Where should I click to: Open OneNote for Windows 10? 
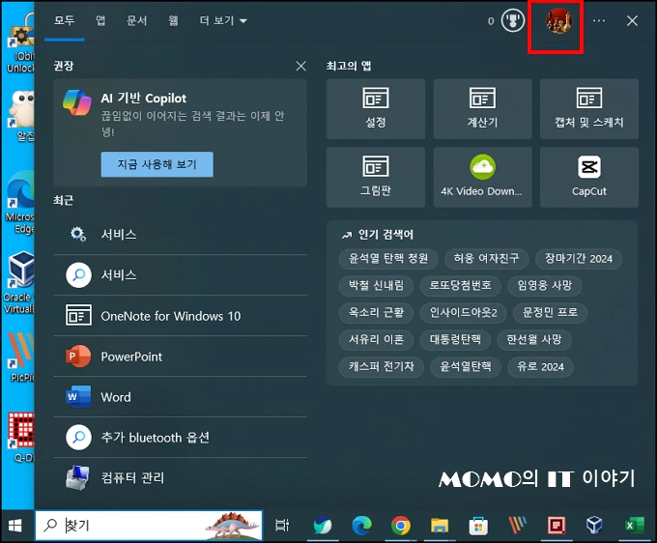point(180,316)
